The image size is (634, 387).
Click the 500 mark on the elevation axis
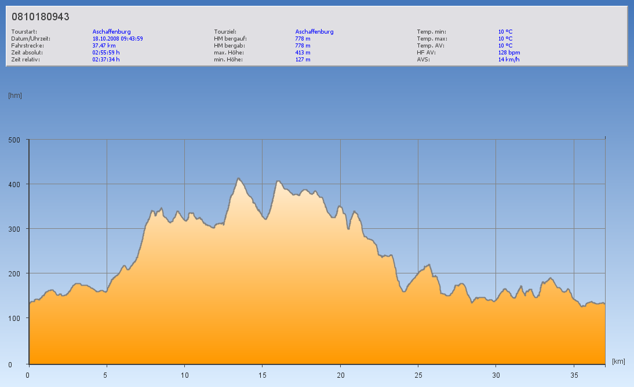tap(14, 140)
